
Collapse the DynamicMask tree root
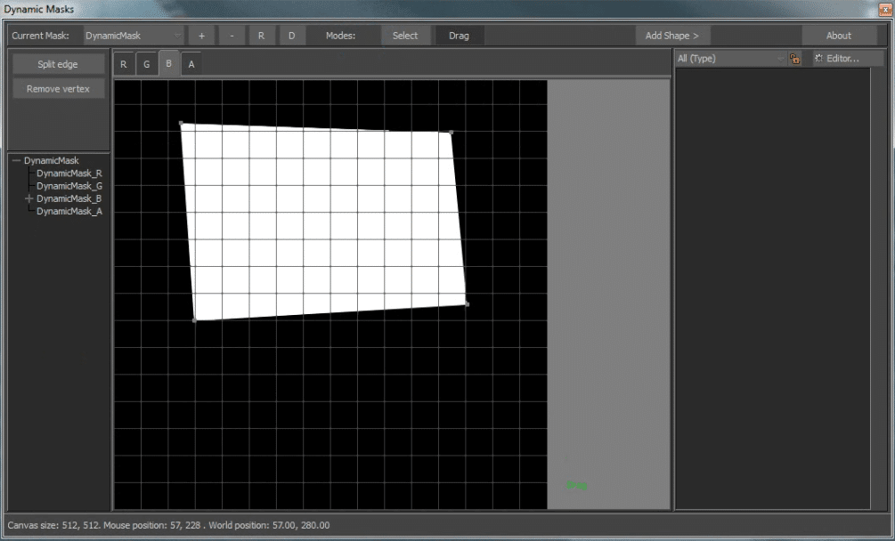pos(17,161)
